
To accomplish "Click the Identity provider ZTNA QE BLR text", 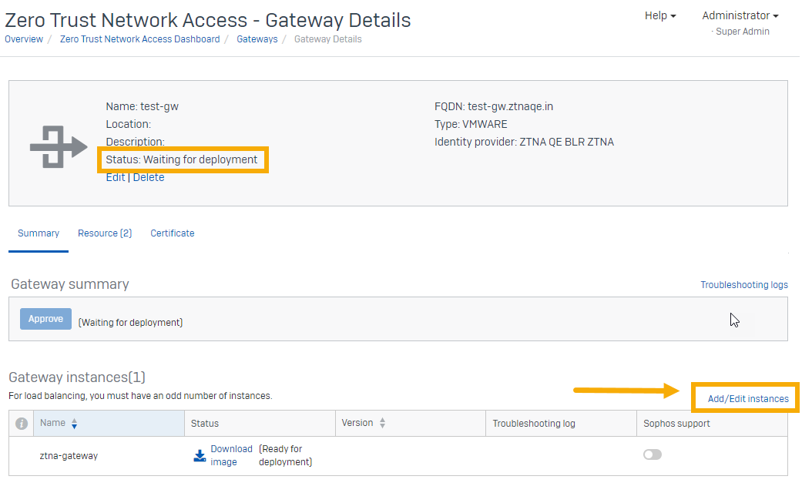I will [524, 142].
